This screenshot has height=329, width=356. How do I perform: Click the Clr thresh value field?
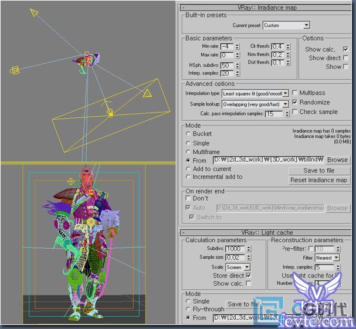point(278,46)
